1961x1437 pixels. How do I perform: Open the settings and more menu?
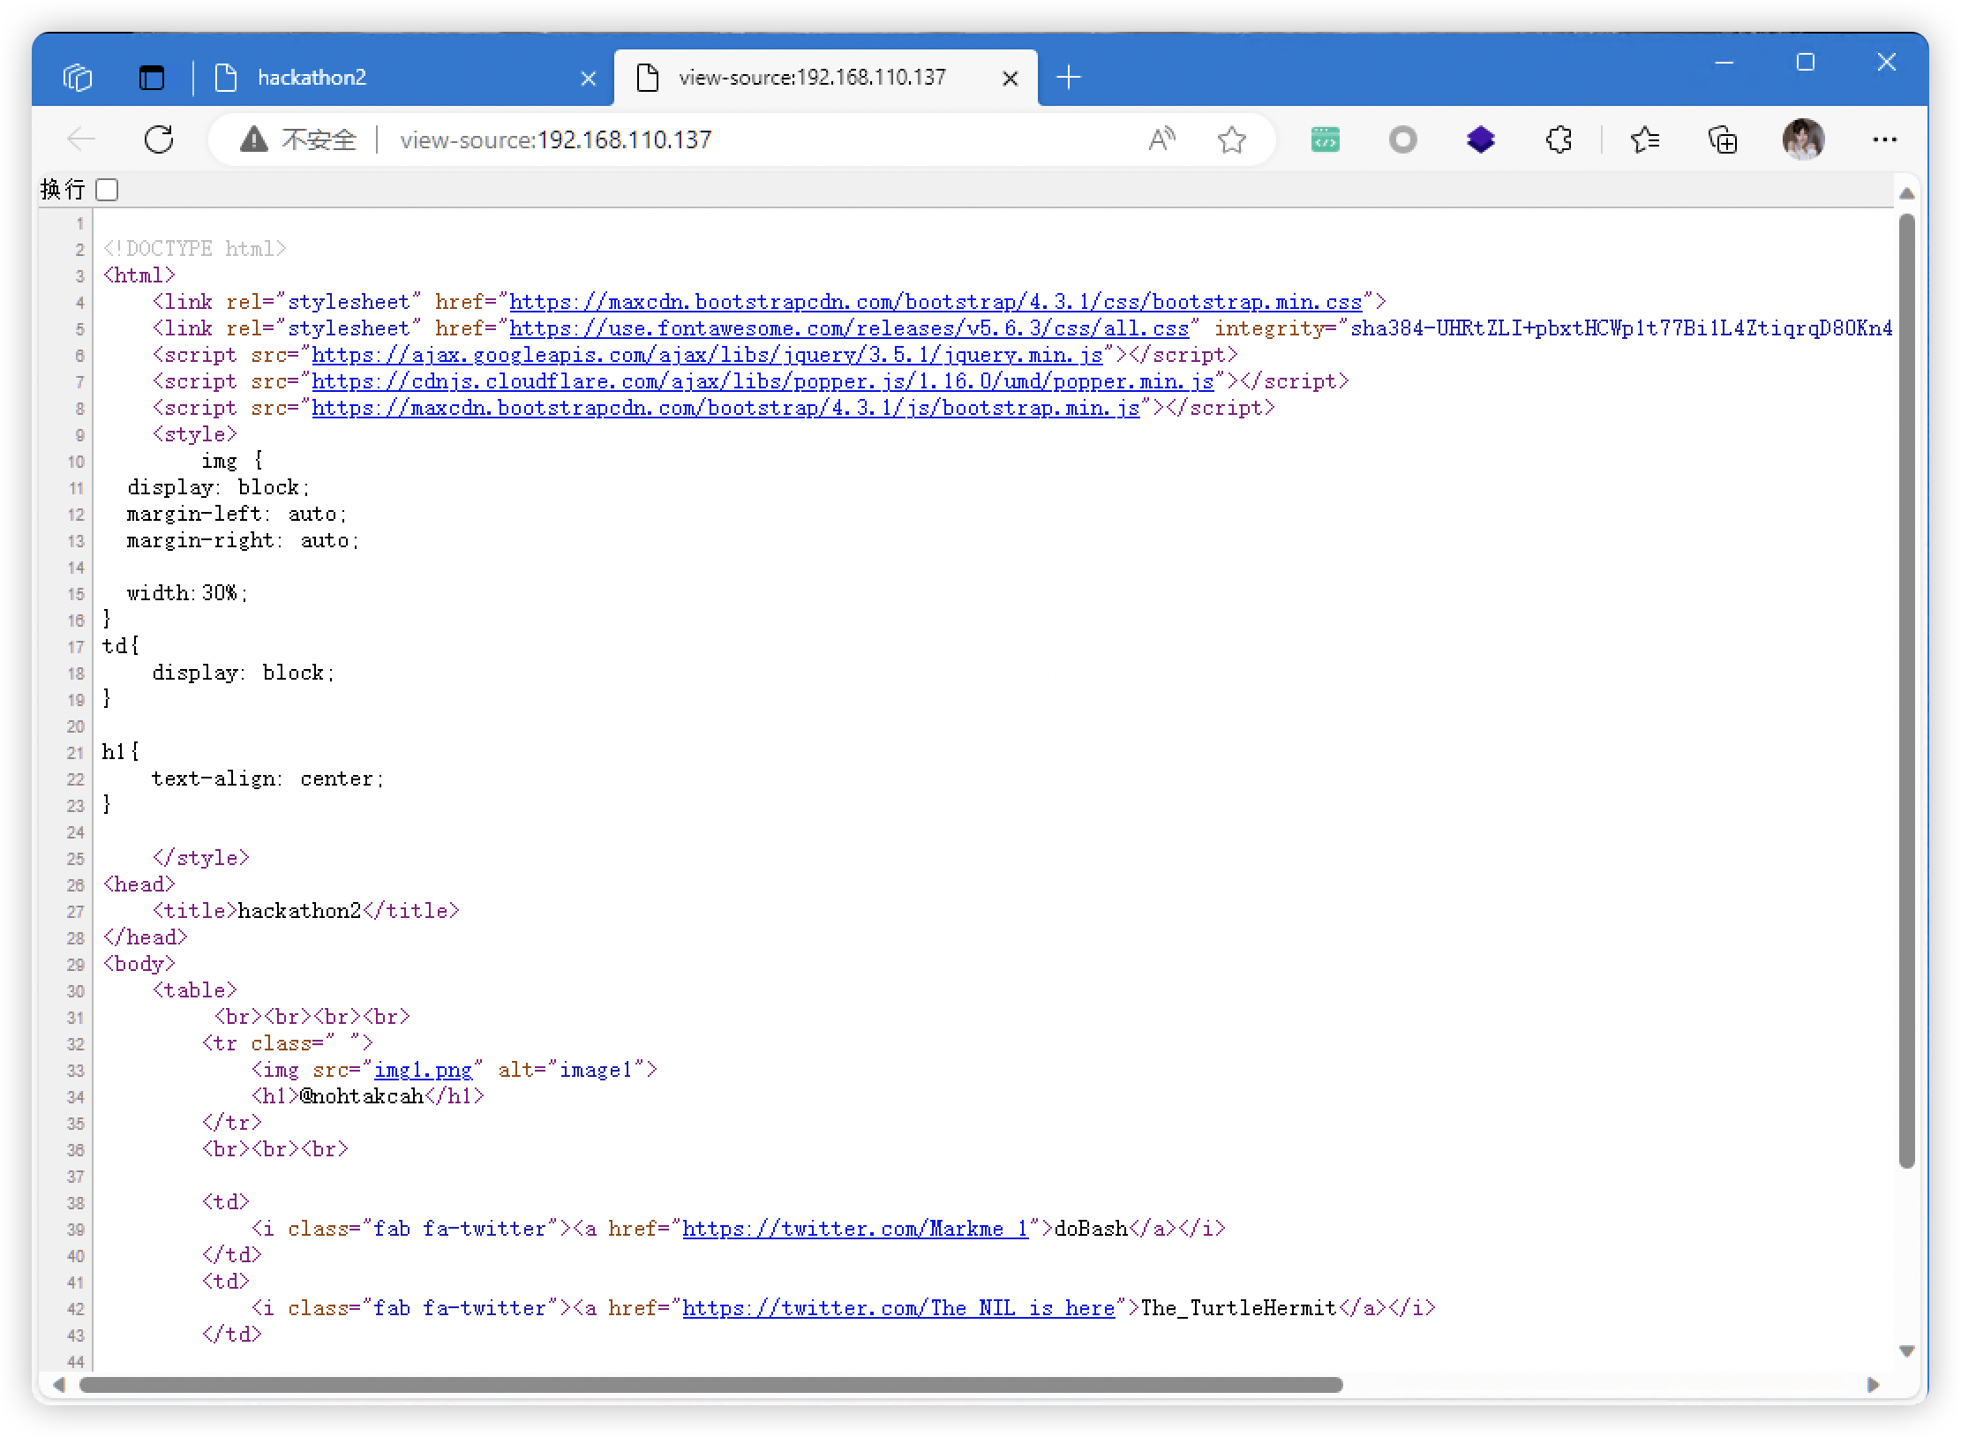1884,139
